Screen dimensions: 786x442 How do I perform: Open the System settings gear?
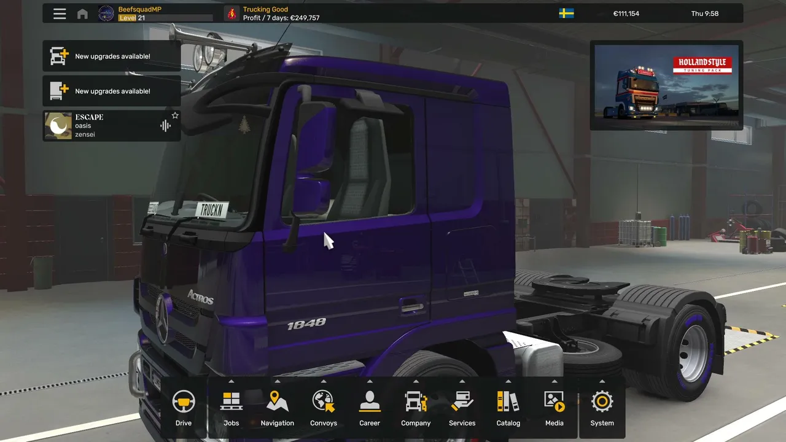[x=602, y=408]
